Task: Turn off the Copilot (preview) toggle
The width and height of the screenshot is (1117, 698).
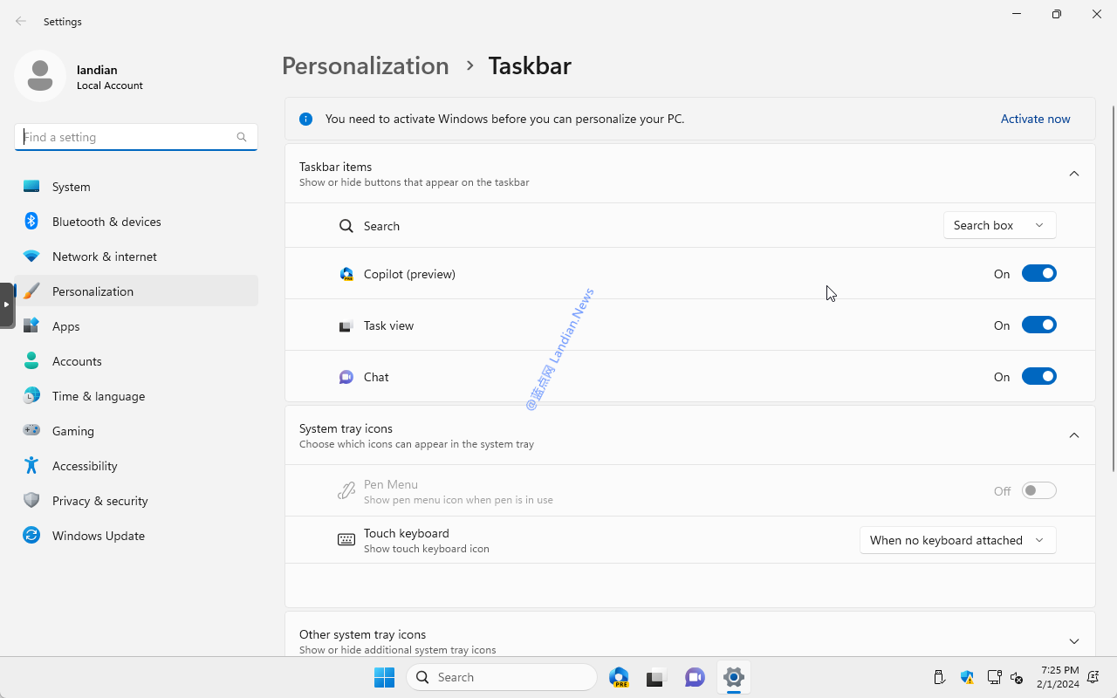Action: click(x=1039, y=274)
